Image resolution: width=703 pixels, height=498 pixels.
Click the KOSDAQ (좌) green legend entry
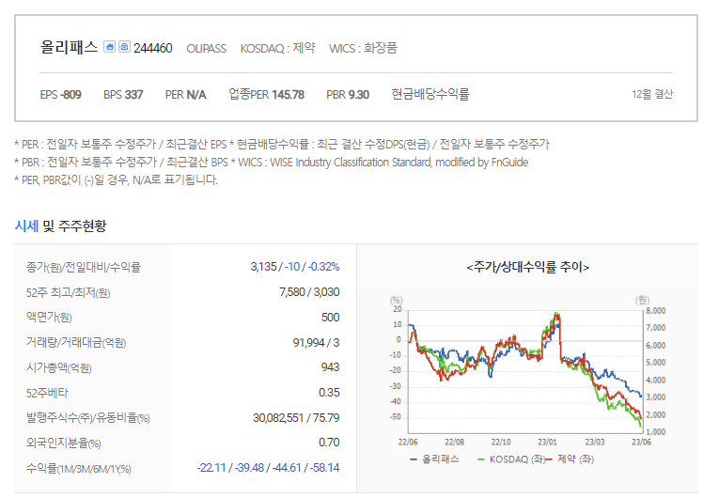(511, 459)
